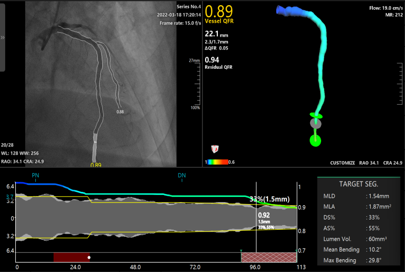405x272 pixels.
Task: Click the white dot on the red segment
Action: pyautogui.click(x=89, y=257)
